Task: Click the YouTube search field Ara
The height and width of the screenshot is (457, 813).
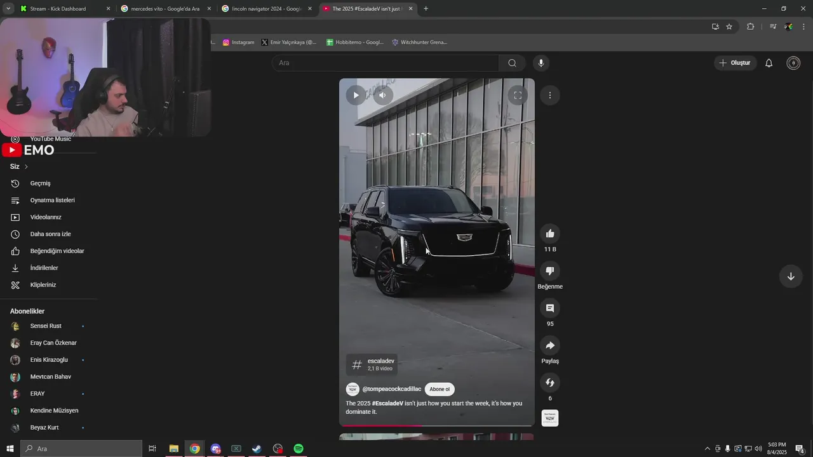Action: coord(386,63)
